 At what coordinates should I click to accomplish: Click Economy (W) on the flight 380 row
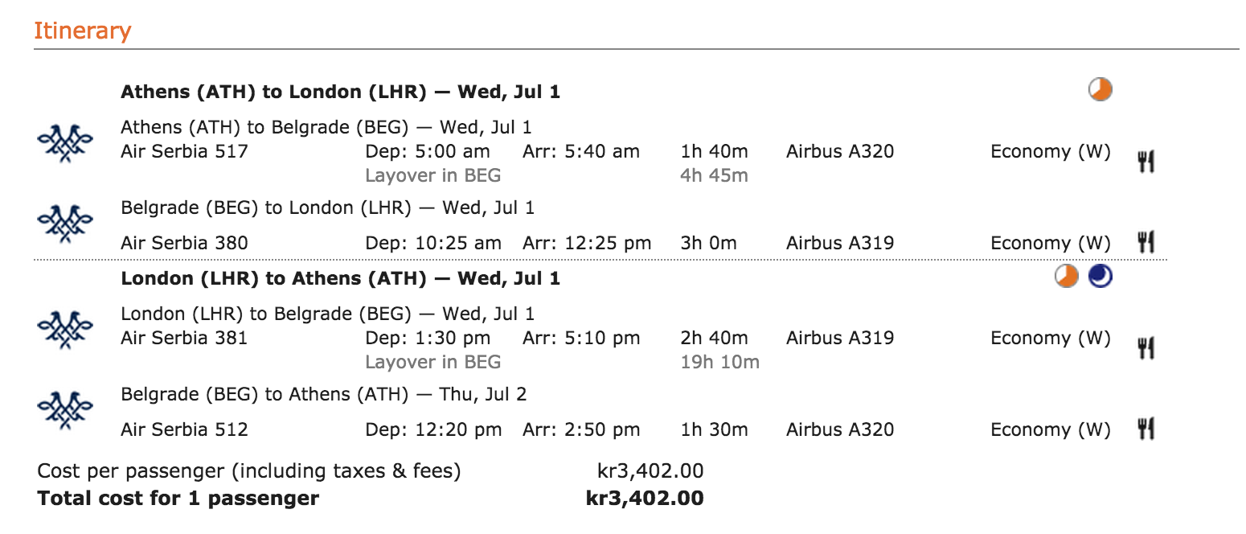pos(1050,243)
